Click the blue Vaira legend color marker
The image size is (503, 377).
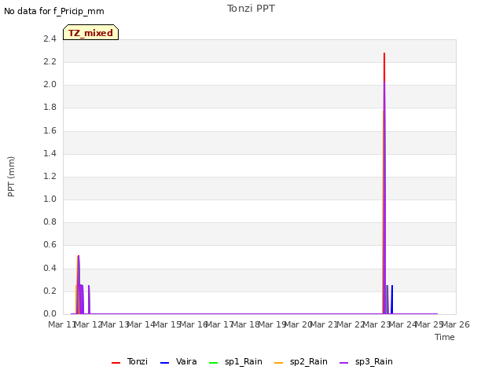pyautogui.click(x=164, y=363)
